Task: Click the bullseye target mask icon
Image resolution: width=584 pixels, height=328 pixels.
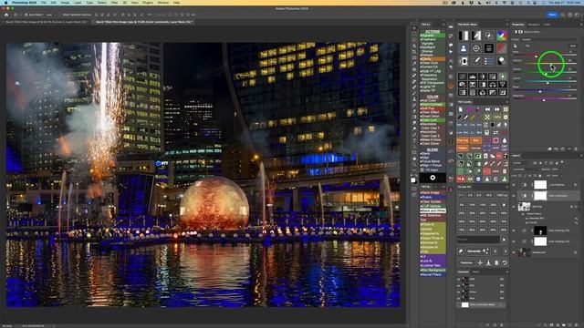Action: pyautogui.click(x=476, y=48)
